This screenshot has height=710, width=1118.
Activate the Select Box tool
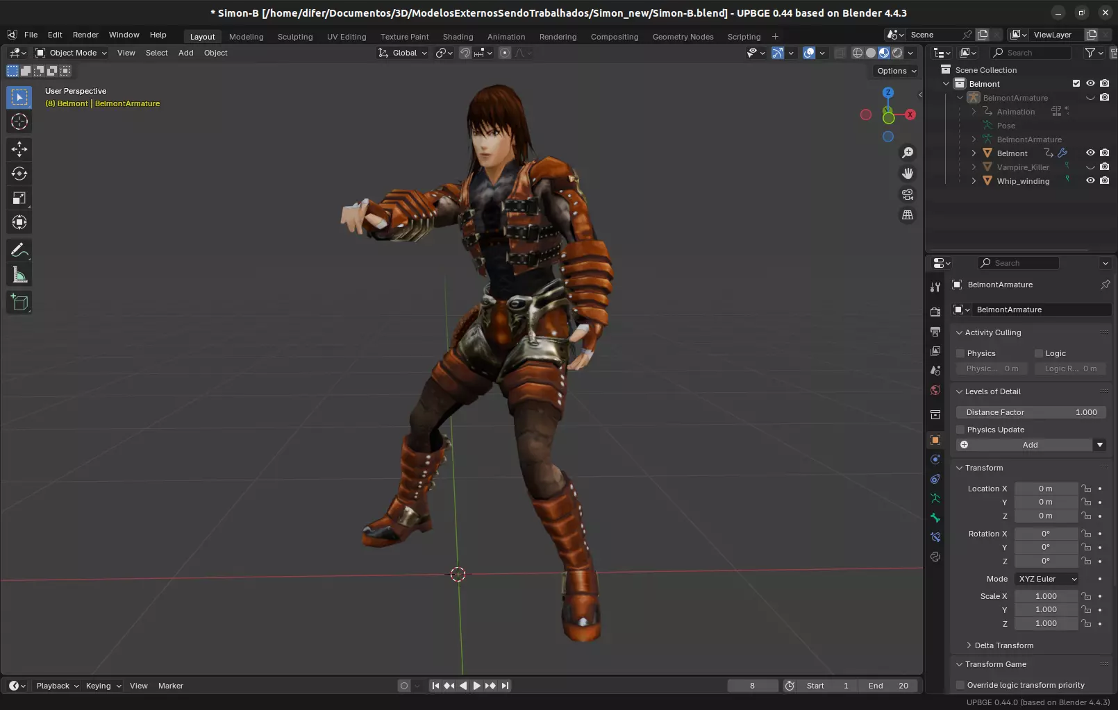(x=19, y=97)
